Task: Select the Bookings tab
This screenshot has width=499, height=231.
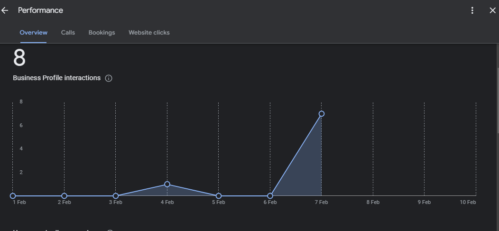Action: pyautogui.click(x=102, y=33)
